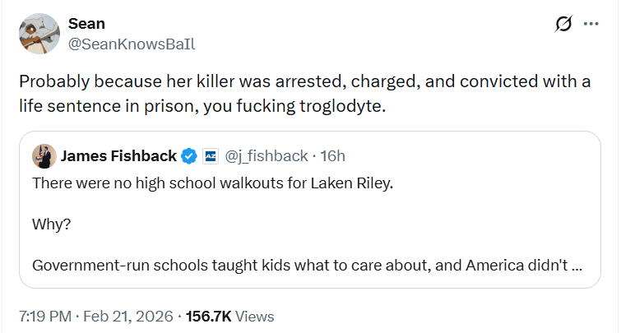This screenshot has width=621, height=333.
Task: Click the AZ affiliation badge icon
Action: [x=210, y=155]
